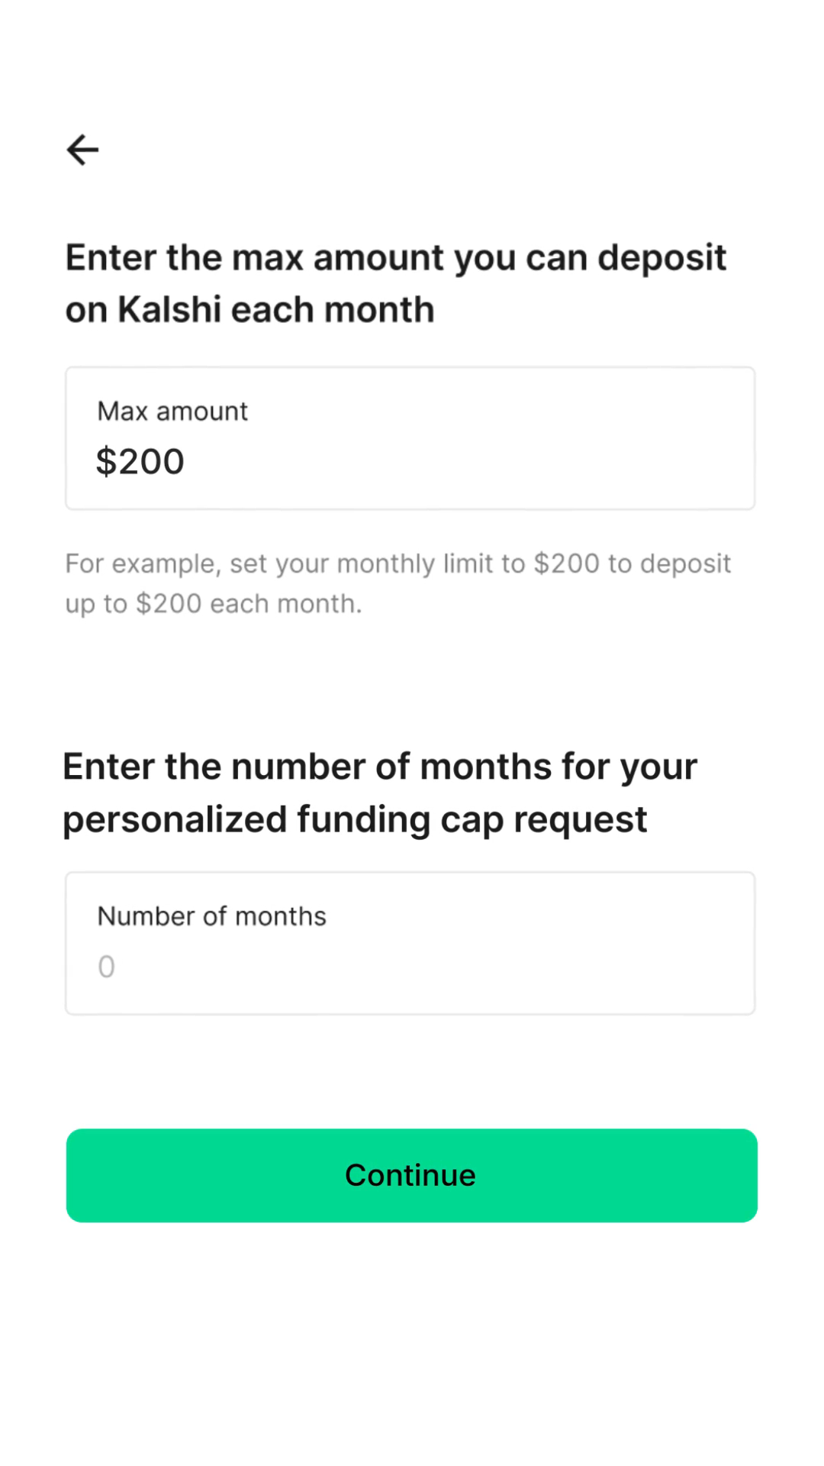Tap the back arrow icon

(x=82, y=150)
